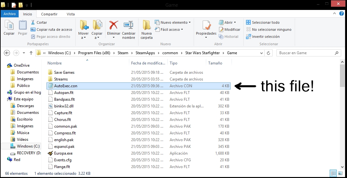Go up one folder level arrow
347x178 pixels.
point(31,53)
